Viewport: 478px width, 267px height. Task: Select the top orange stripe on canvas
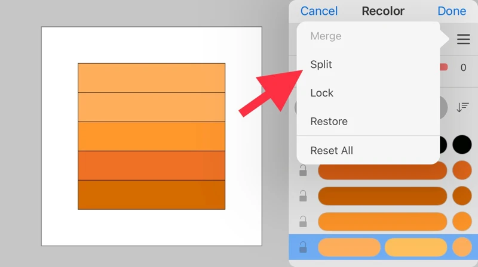(151, 77)
